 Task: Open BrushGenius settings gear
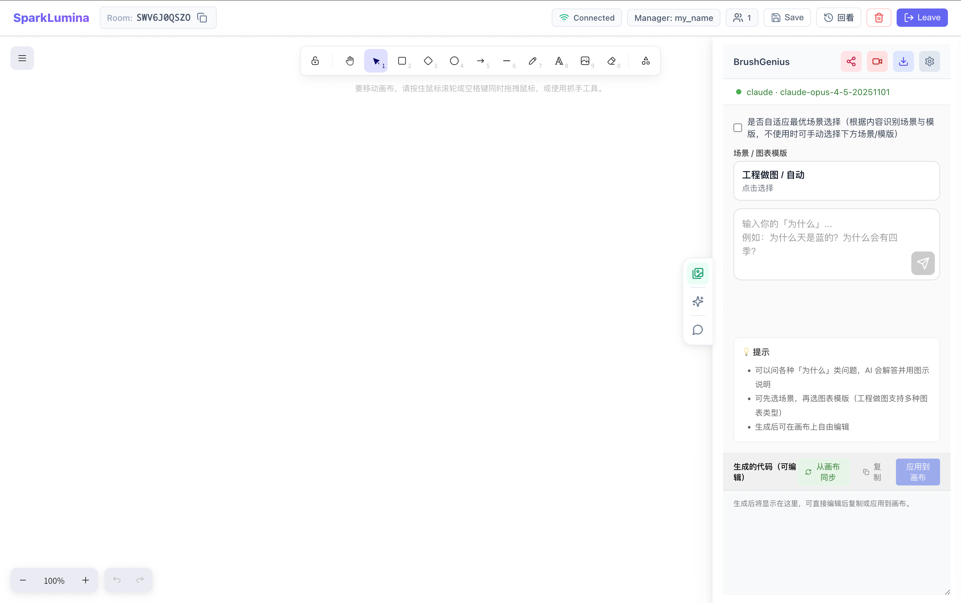coord(930,61)
